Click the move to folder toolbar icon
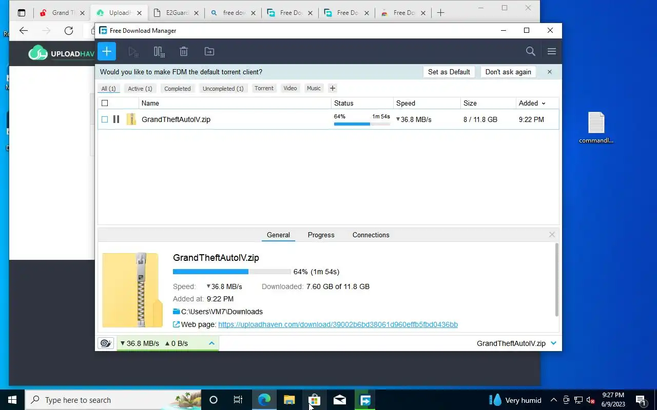The image size is (657, 410). click(209, 51)
